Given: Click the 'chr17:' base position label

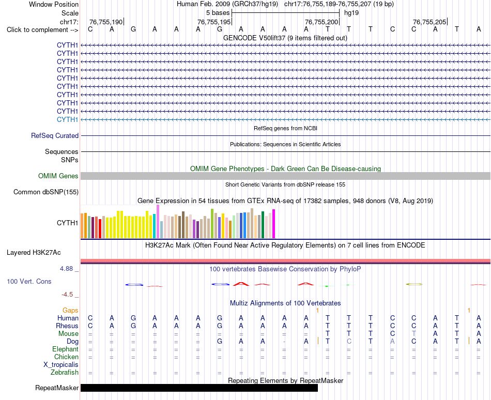Looking at the screenshot, I should pyautogui.click(x=69, y=22).
